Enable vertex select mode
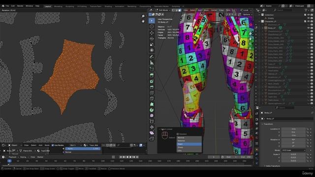315x177 pixels. tap(173, 10)
